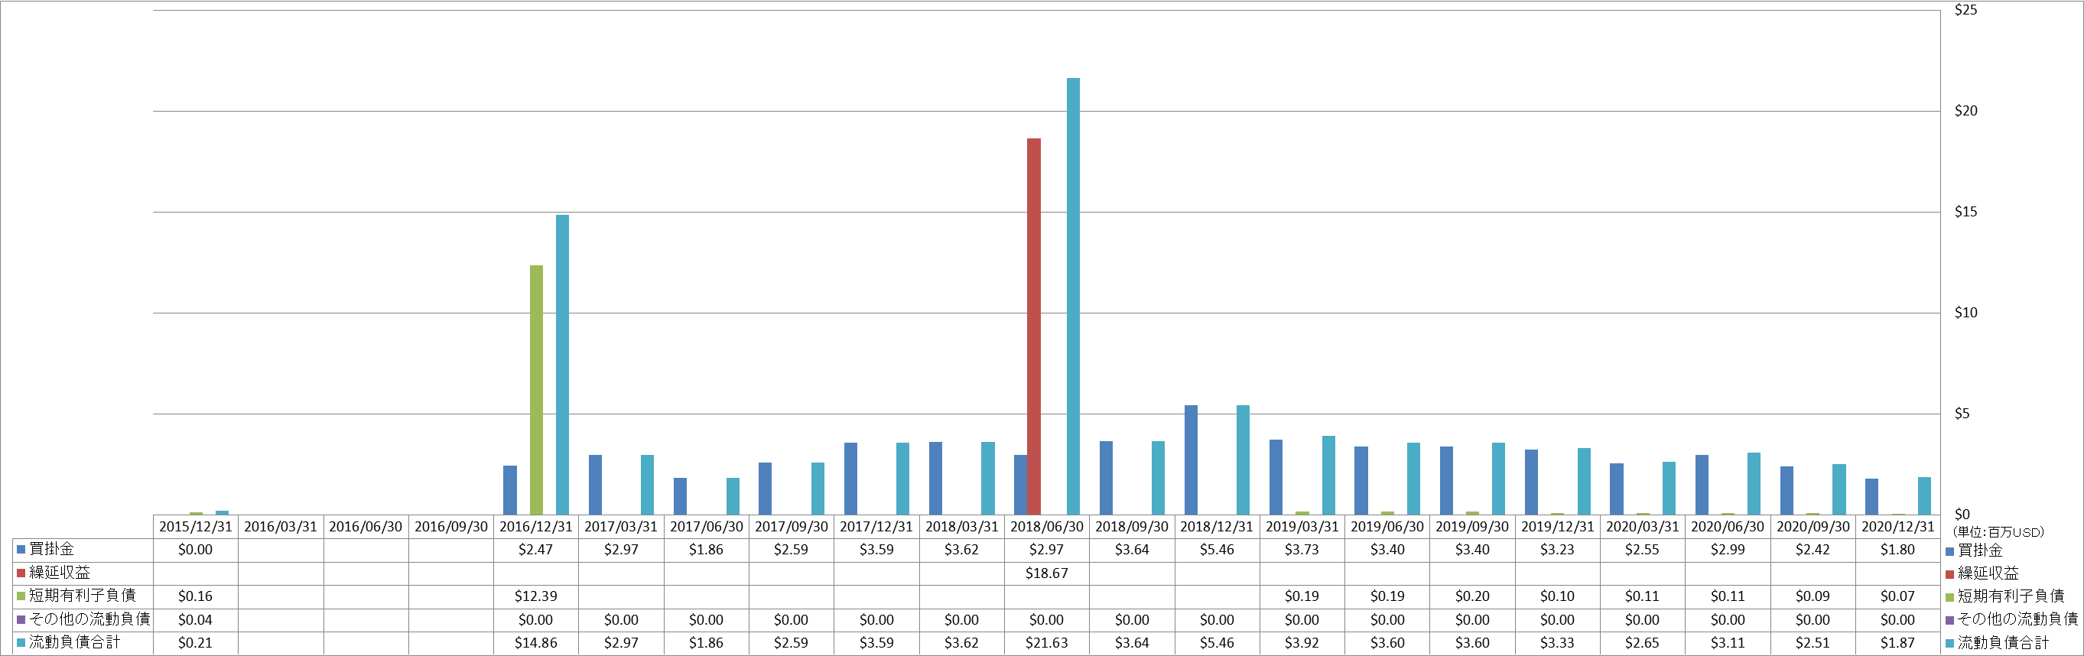Screen dimensions: 2084x656
Task: Click the $1.80 買掛金 cell under 2020/12/31
Action: (1898, 550)
